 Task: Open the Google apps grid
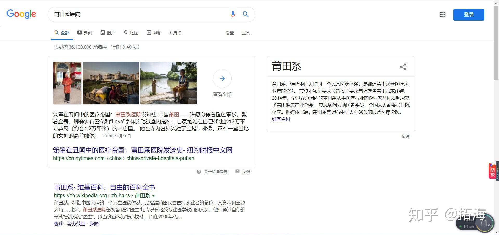[x=443, y=15]
